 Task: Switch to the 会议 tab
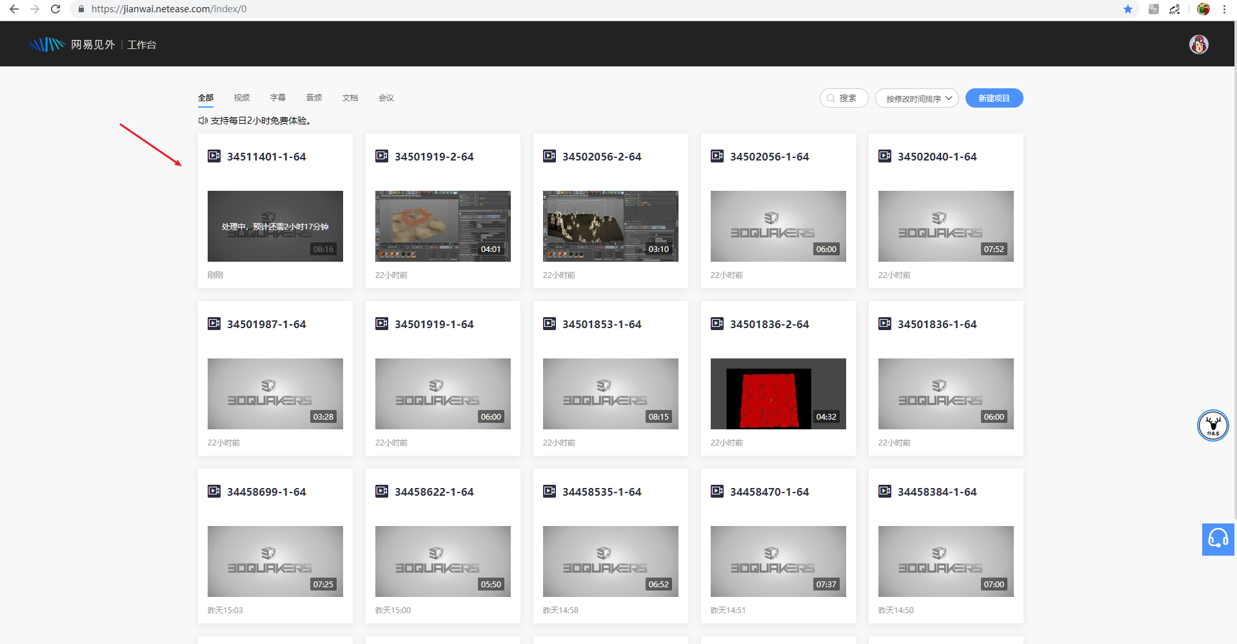(x=386, y=98)
